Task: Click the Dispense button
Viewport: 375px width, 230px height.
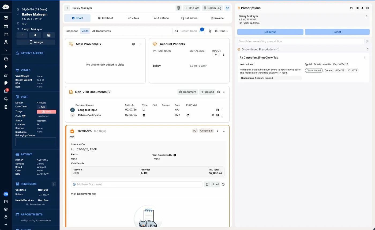Action: (270, 32)
